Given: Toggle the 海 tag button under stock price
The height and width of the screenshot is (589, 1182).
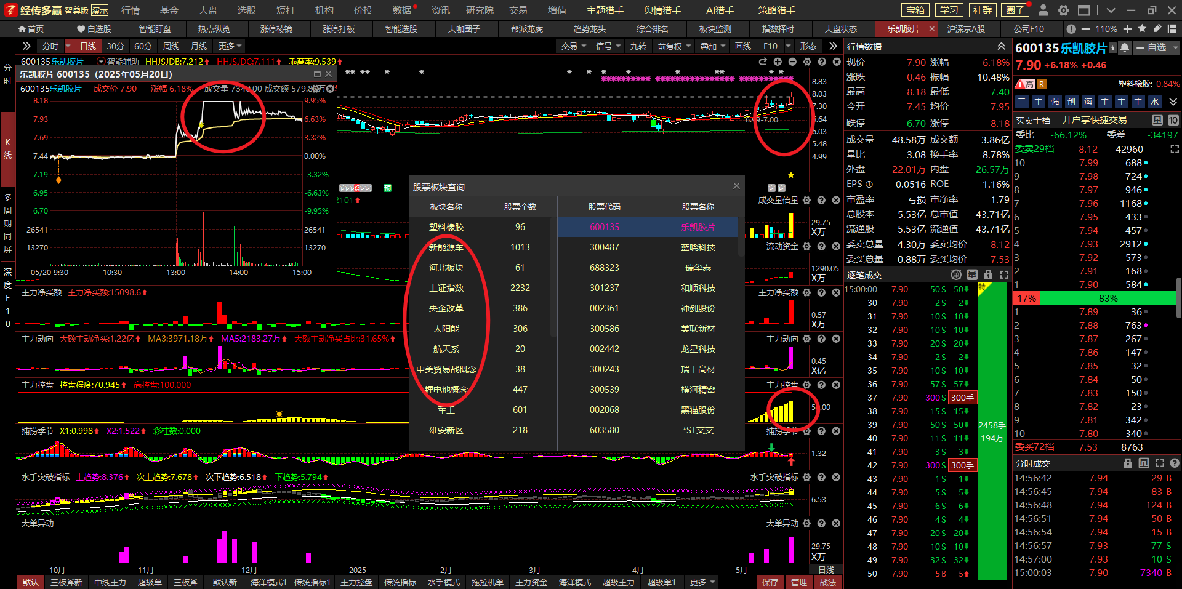Looking at the screenshot, I should pos(1088,102).
